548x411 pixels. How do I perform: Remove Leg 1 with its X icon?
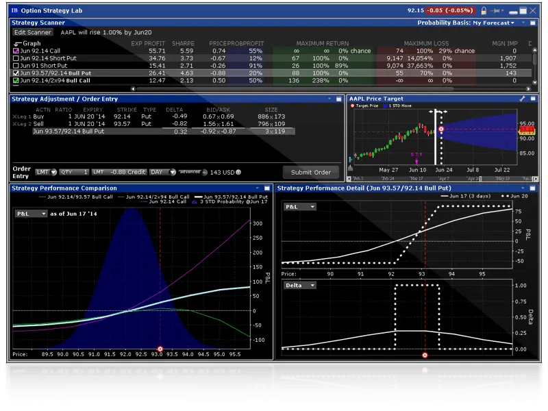(14, 116)
